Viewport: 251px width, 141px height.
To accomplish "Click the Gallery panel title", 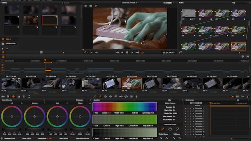I will [x=4, y=3].
